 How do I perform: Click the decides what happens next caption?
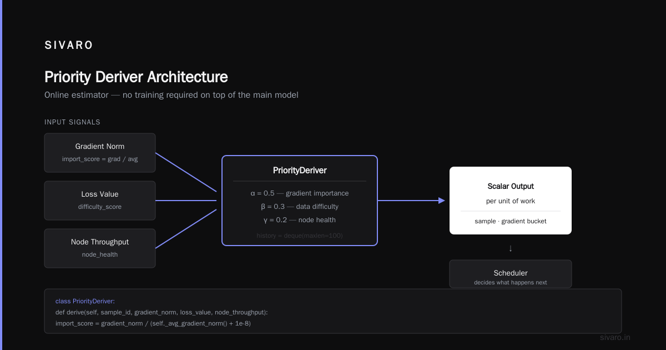(511, 282)
